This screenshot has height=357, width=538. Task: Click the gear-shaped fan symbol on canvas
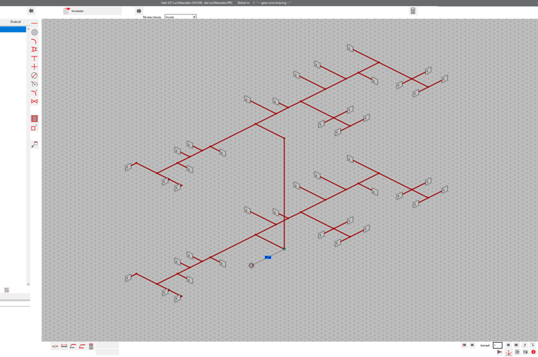pos(251,265)
